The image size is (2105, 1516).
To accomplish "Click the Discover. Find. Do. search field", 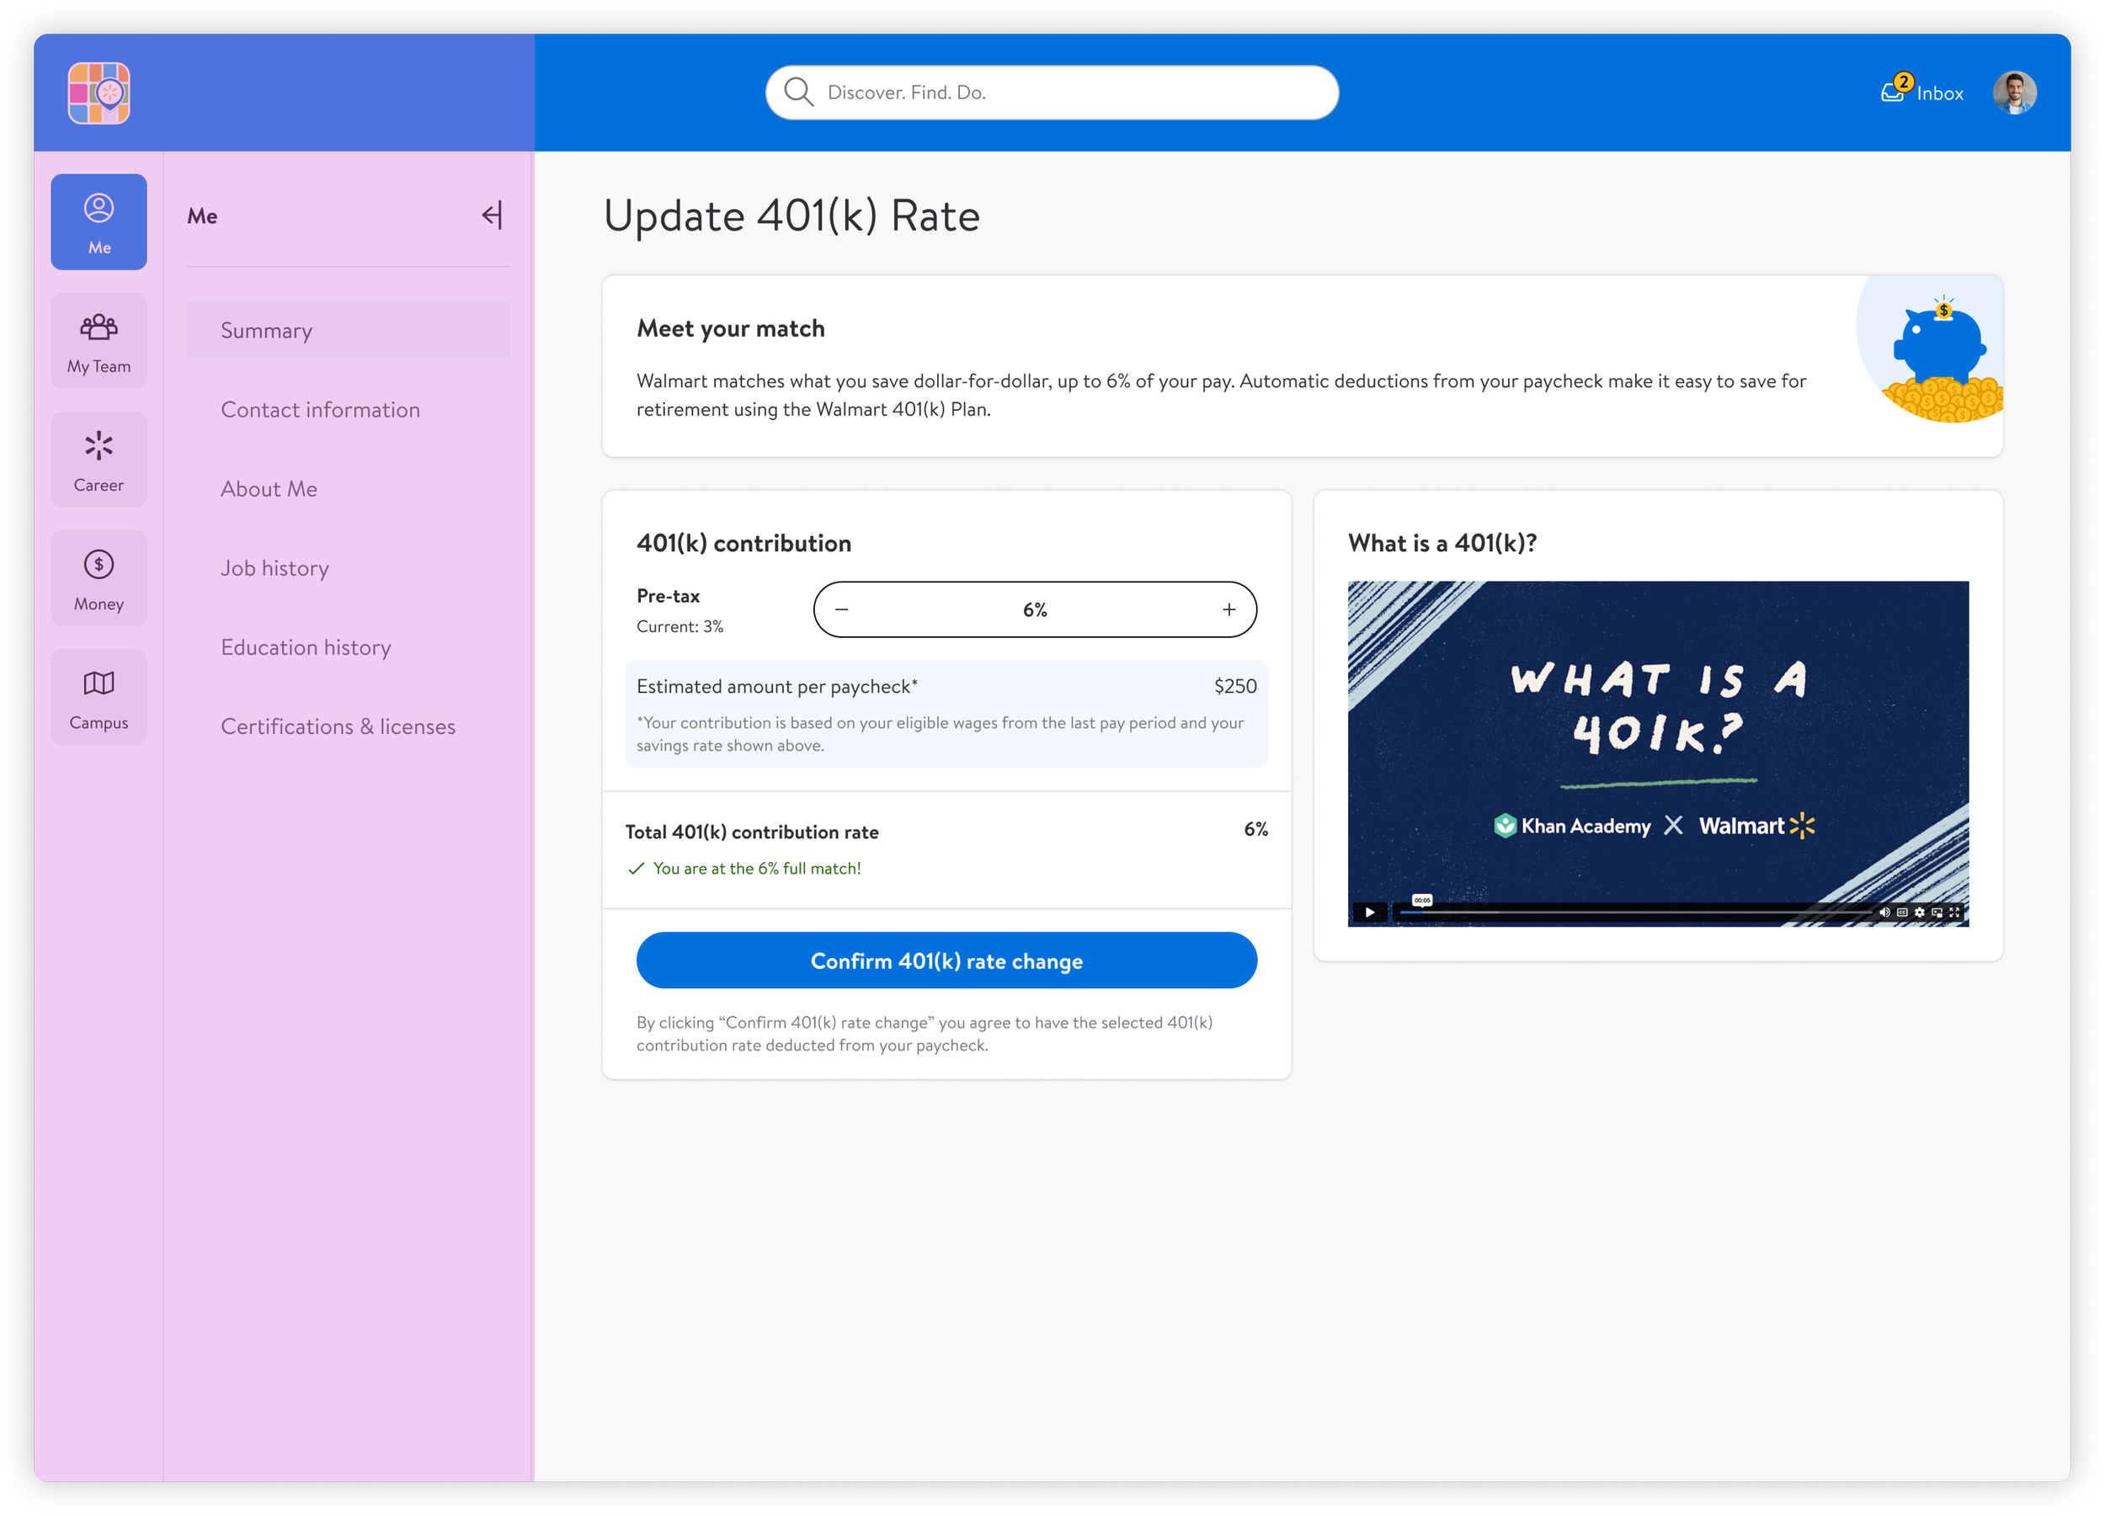I will [x=1052, y=93].
